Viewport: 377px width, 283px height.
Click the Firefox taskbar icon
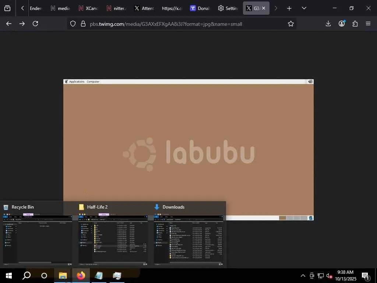click(81, 276)
